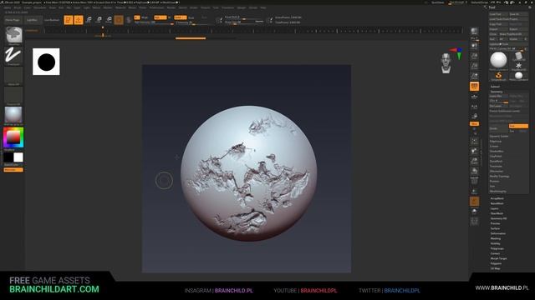
Task: Expand the Masking subpalette
Action: tap(496, 238)
